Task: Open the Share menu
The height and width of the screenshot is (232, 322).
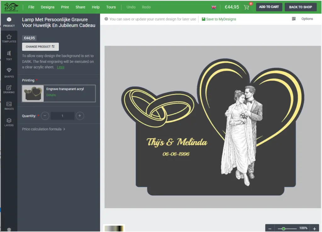Action: pos(80,7)
